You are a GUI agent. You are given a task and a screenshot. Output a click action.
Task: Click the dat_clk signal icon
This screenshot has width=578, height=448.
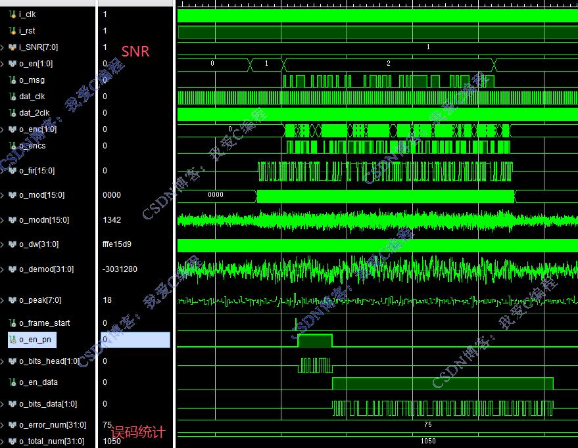[12, 97]
